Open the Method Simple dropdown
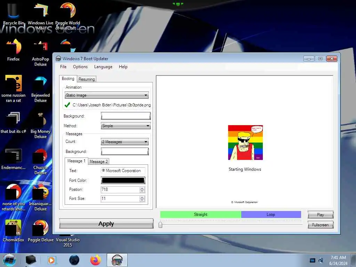Image resolution: width=356 pixels, height=267 pixels. (126, 126)
